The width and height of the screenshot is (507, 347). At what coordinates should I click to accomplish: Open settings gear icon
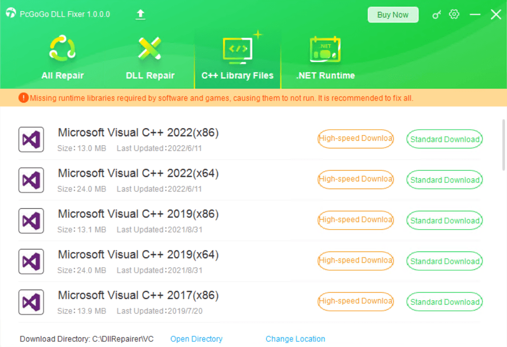(454, 14)
